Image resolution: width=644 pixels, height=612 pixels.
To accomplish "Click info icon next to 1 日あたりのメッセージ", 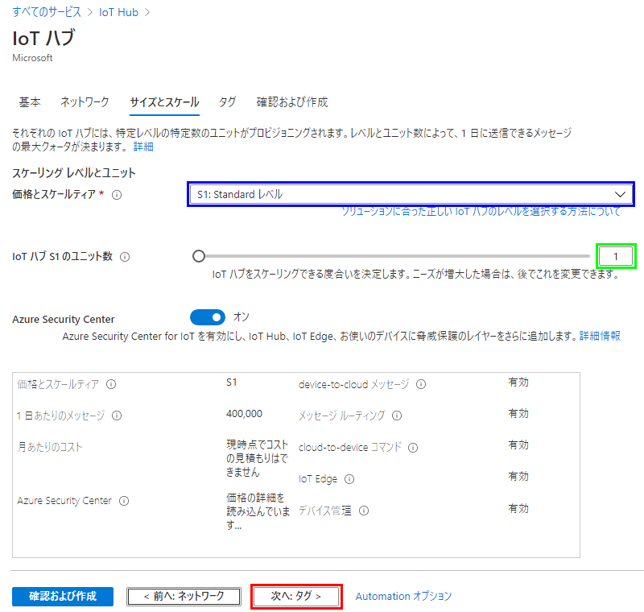I will [117, 416].
